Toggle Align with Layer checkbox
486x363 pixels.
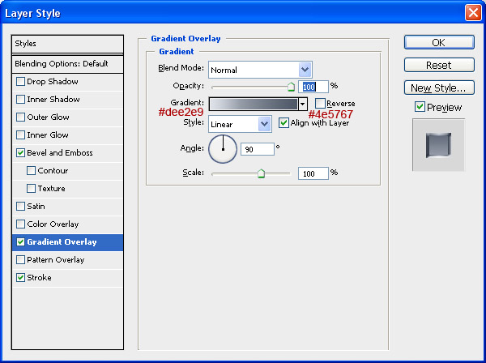(283, 123)
